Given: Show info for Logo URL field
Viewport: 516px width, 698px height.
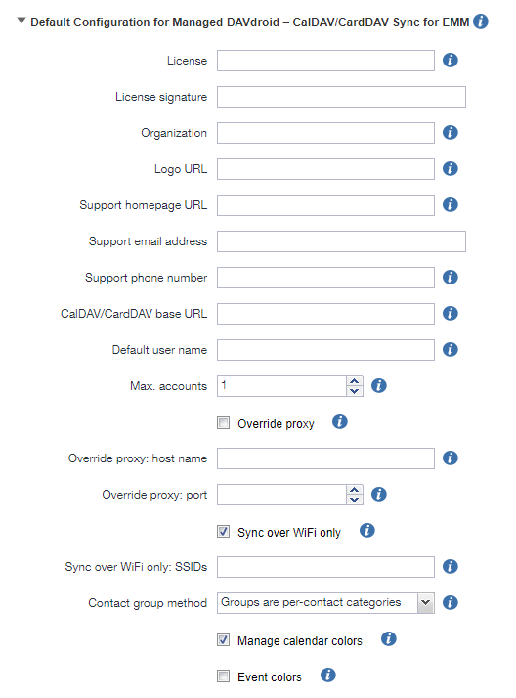Looking at the screenshot, I should pyautogui.click(x=451, y=169).
